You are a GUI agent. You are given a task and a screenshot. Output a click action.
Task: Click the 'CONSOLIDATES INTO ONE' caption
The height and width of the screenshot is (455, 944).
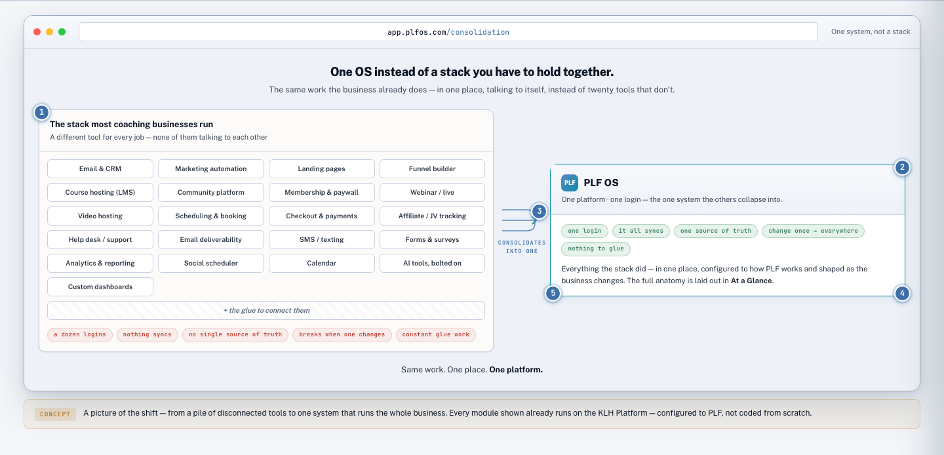point(522,247)
